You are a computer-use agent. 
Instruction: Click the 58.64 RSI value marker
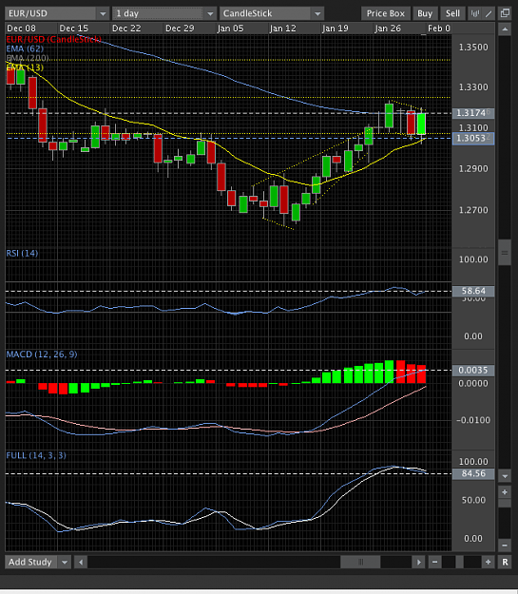(x=473, y=291)
